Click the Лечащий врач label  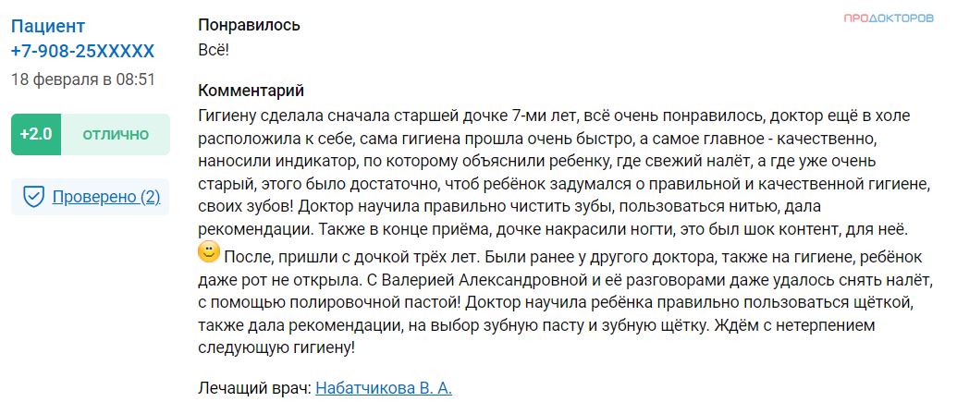point(254,388)
